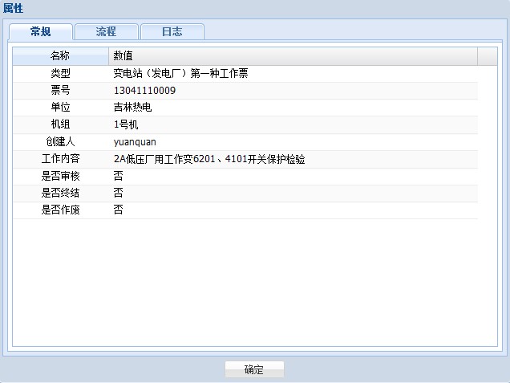Select the 吉林热电 value cell
Screen dimensions: 510x383
(x=133, y=108)
